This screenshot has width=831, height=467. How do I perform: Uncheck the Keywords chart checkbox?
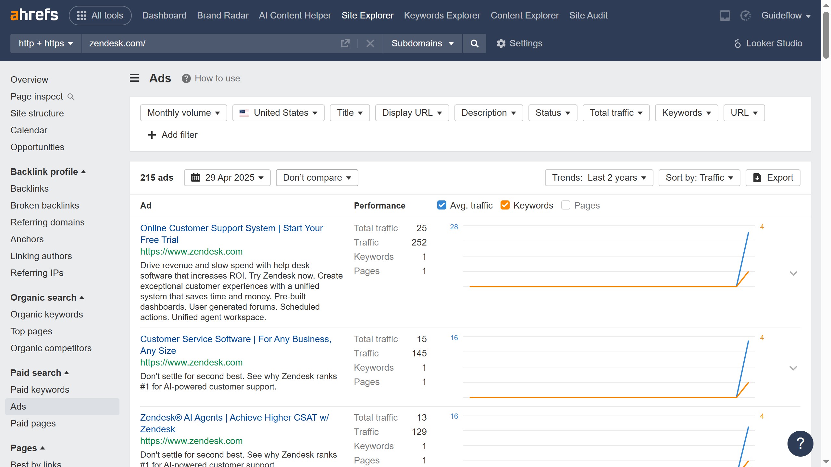tap(505, 205)
